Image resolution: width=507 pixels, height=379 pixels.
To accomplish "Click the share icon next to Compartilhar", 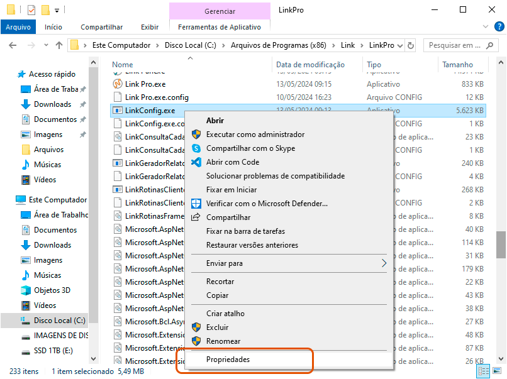I will (196, 217).
